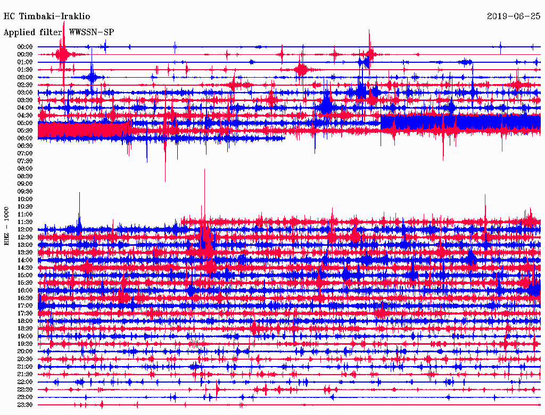Select the 16:30 time label

[25, 298]
